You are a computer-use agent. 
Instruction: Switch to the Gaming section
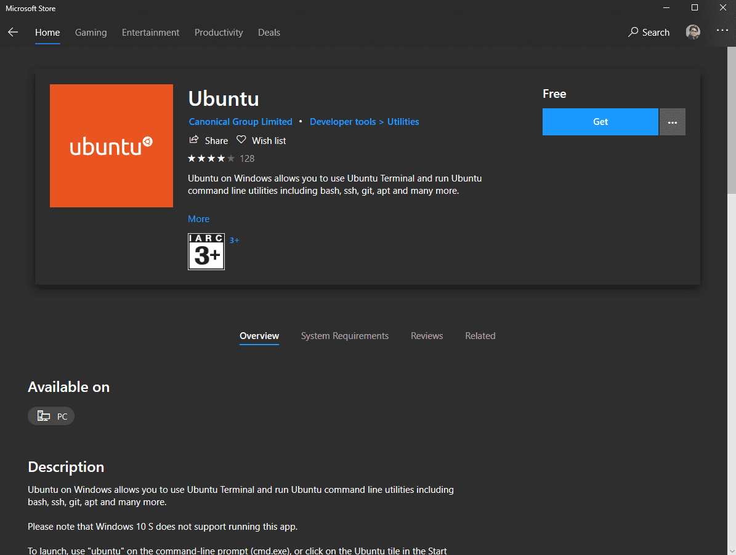coord(91,32)
